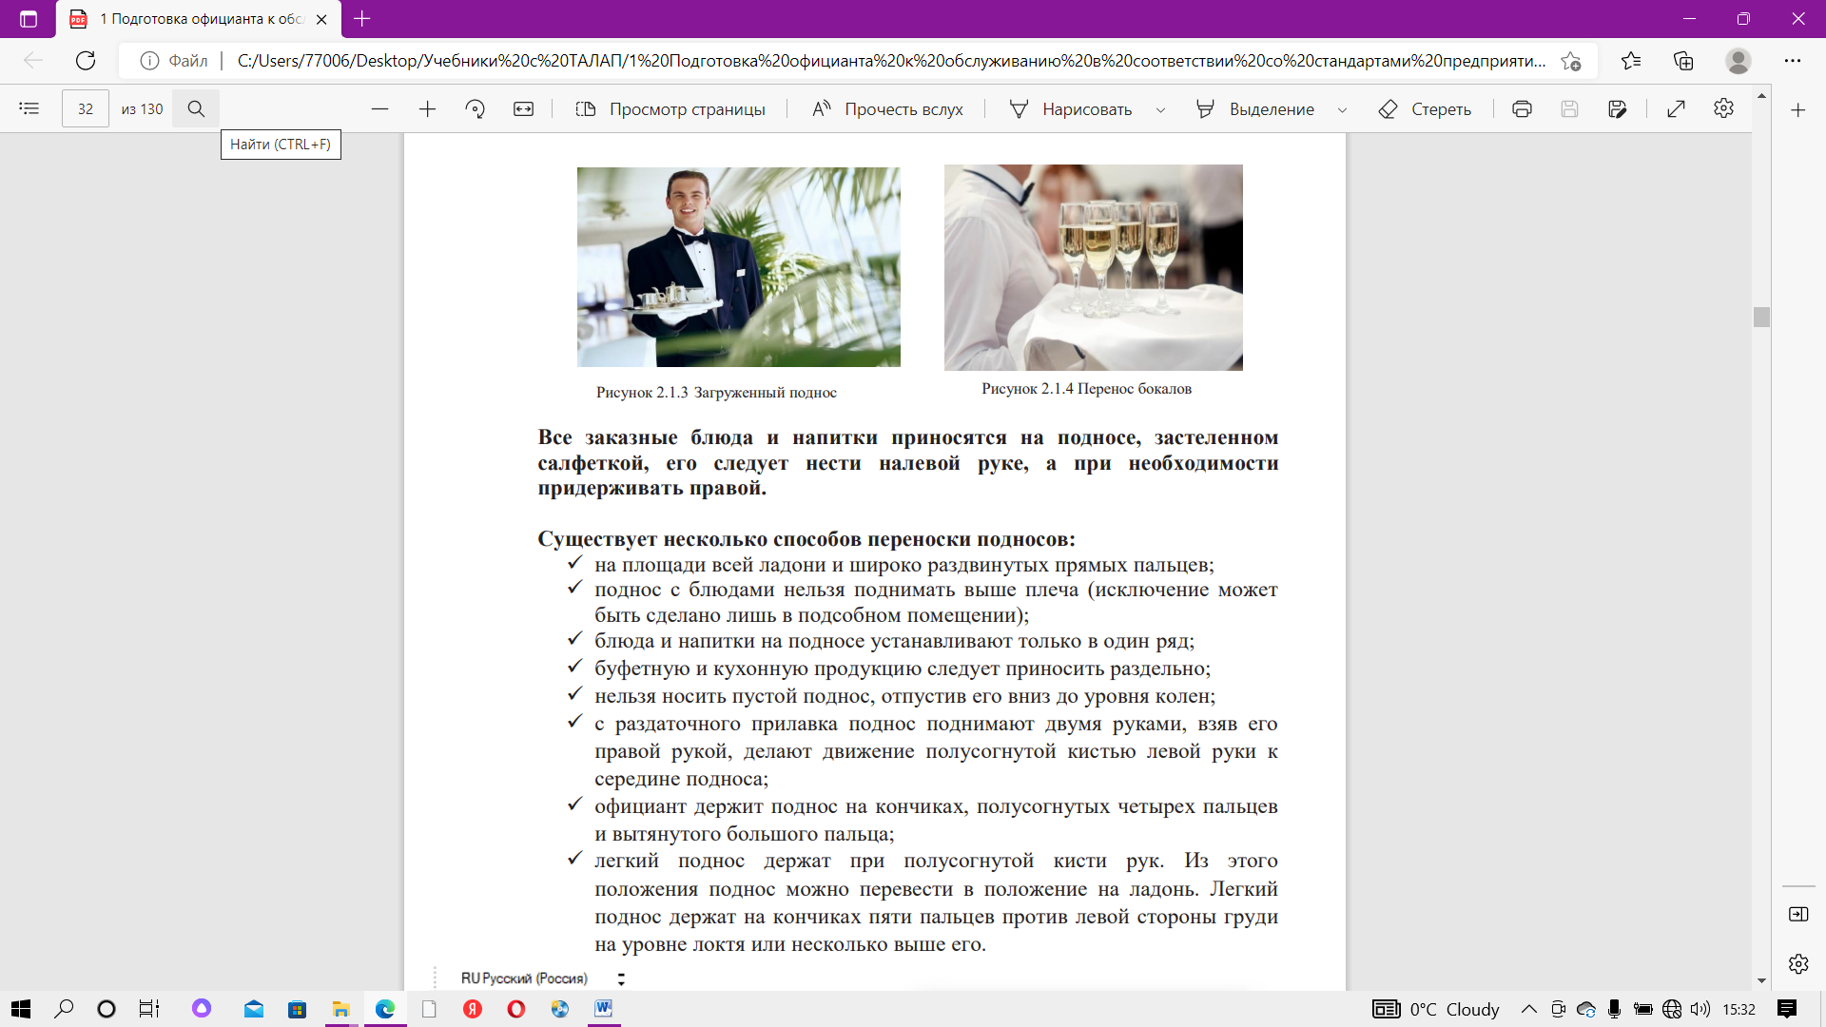
Task: Open Просмотр страницы page view
Action: (x=670, y=108)
